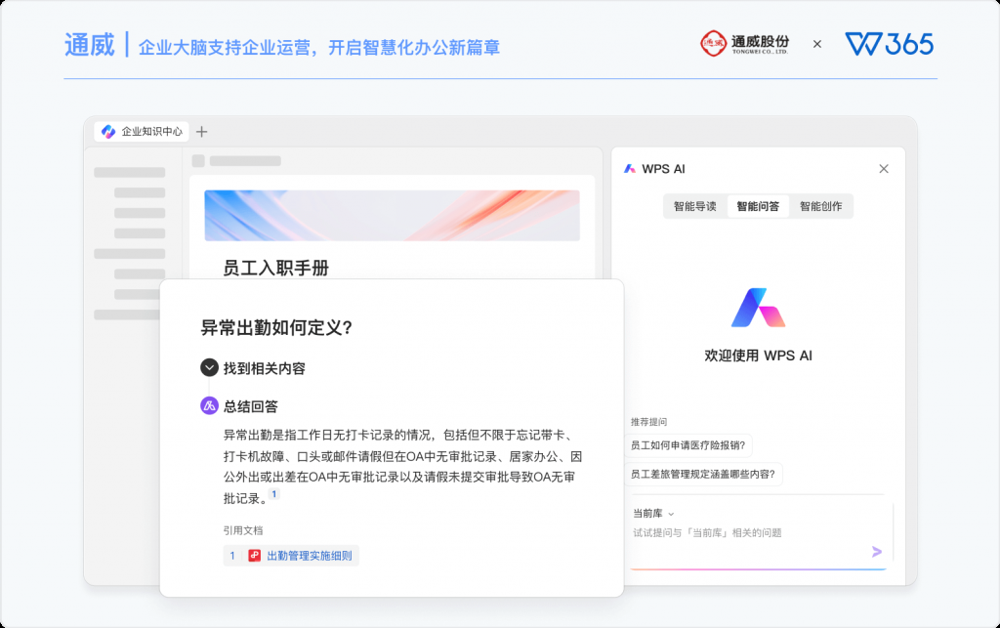This screenshot has height=628, width=1000.
Task: Click the WPS AI logo in panel header
Action: [630, 169]
